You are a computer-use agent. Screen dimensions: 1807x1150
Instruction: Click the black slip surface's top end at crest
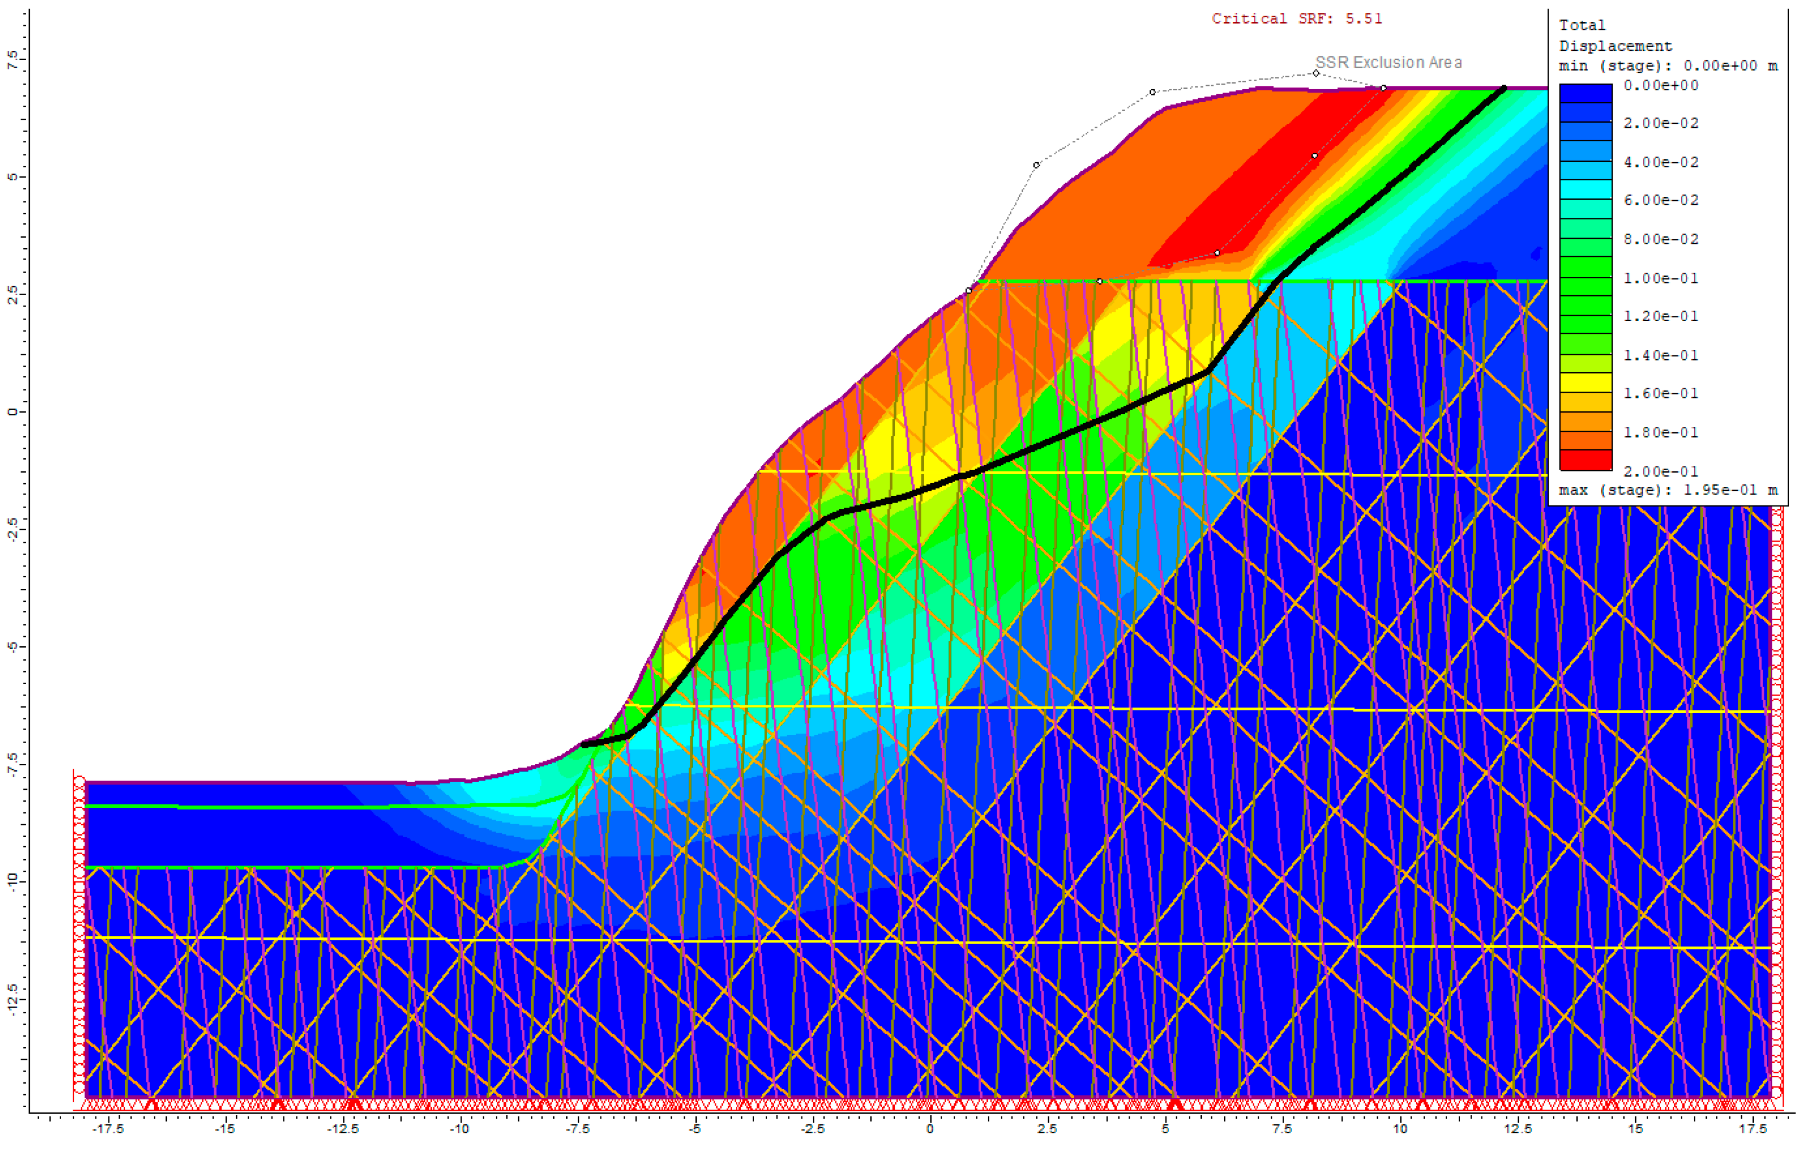[x=1503, y=88]
